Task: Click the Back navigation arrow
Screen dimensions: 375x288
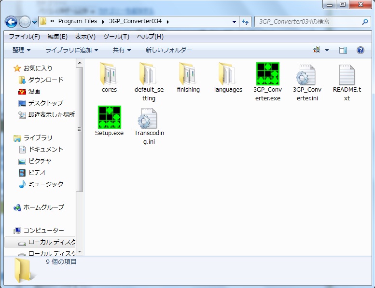Action: tap(11, 22)
